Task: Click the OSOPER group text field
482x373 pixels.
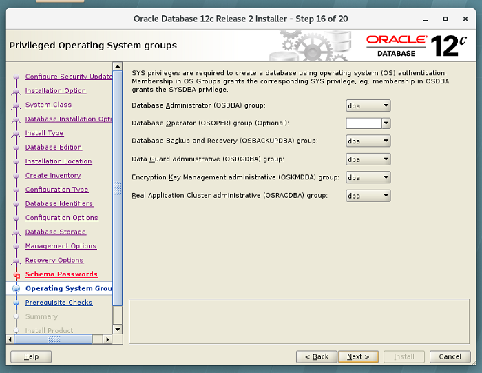Action: [363, 123]
